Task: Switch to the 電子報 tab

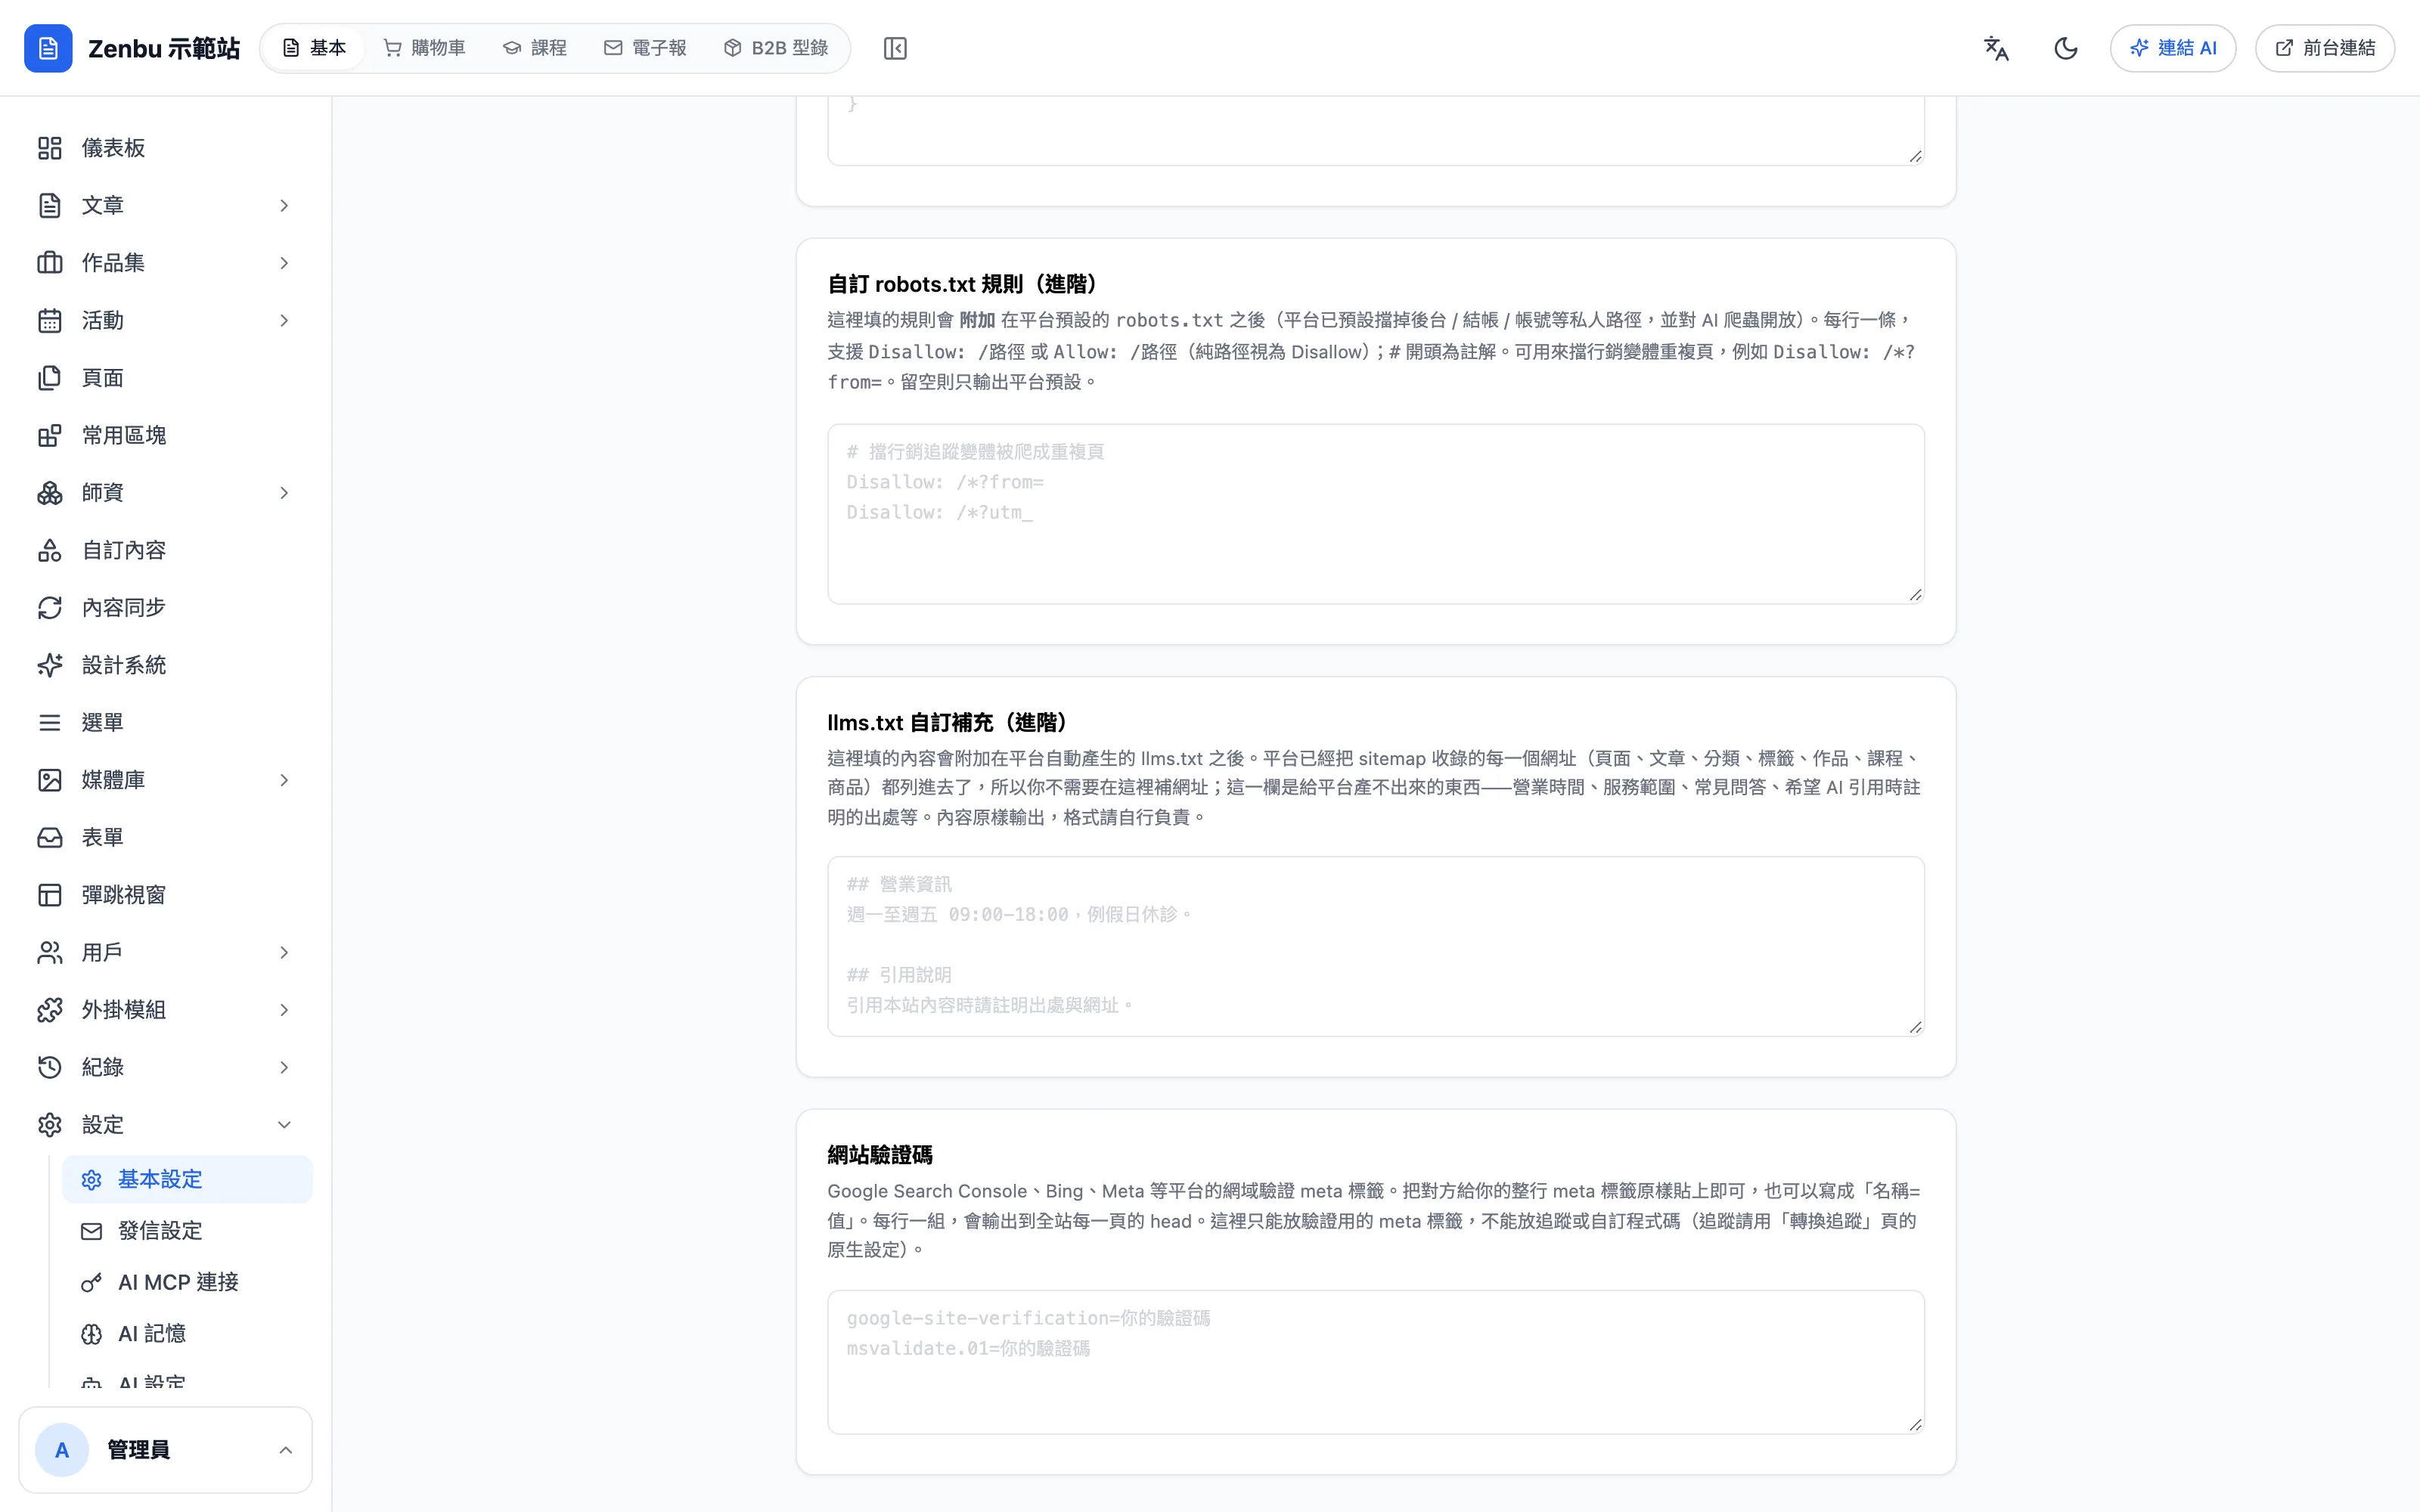Action: coord(645,48)
